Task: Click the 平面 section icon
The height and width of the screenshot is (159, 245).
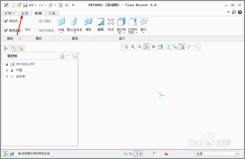Action: click(61, 22)
